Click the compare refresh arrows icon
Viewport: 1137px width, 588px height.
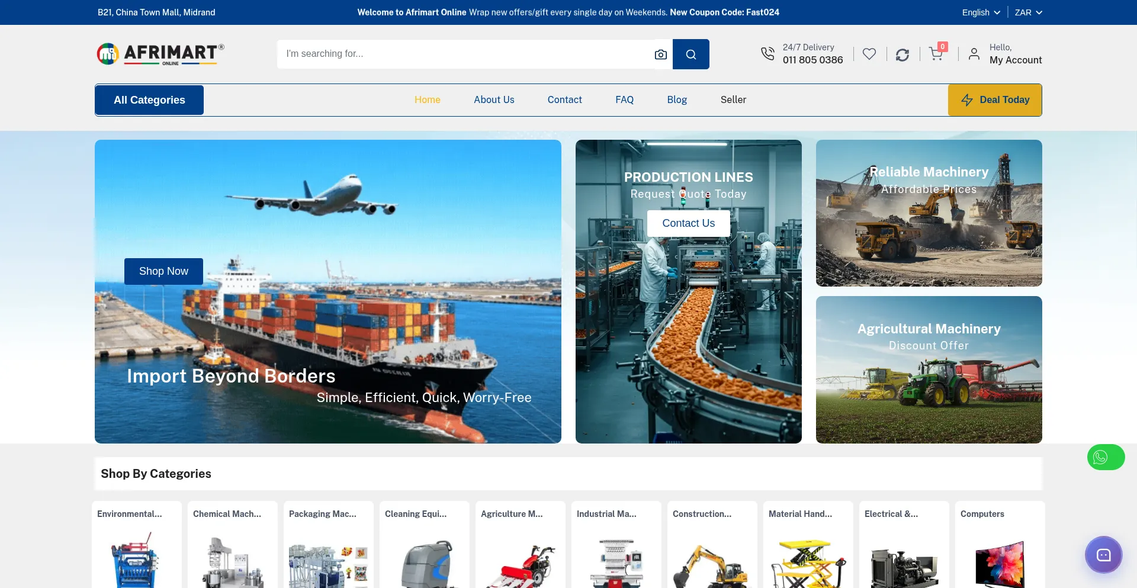tap(902, 54)
